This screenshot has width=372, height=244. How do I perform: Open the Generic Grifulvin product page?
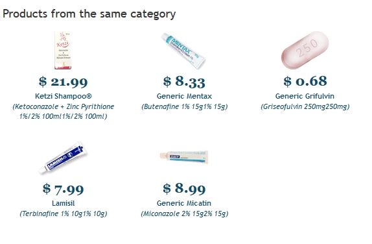(305, 96)
